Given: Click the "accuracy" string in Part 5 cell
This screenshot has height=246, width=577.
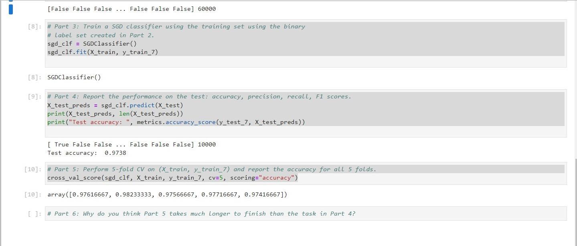Looking at the screenshot, I should (x=277, y=178).
